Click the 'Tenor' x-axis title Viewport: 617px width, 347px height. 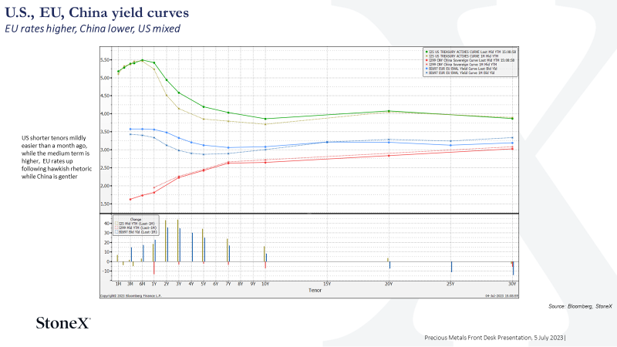pyautogui.click(x=315, y=290)
